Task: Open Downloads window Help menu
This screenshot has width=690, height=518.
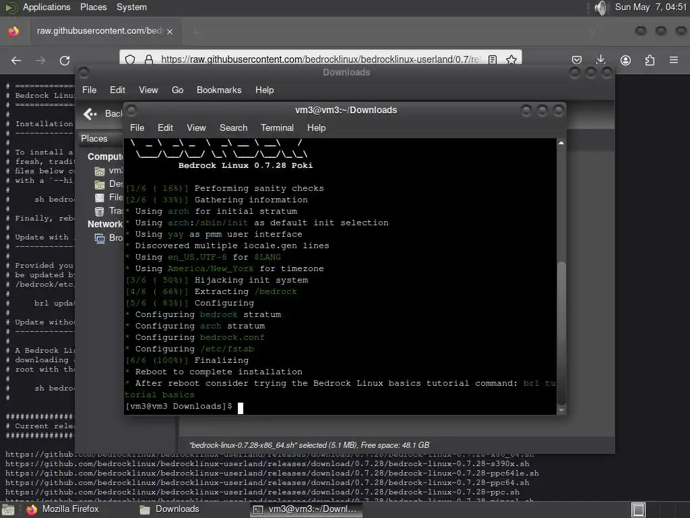Action: click(x=264, y=90)
